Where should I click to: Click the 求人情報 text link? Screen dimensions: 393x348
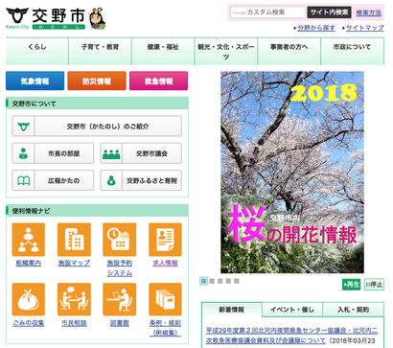(x=165, y=263)
